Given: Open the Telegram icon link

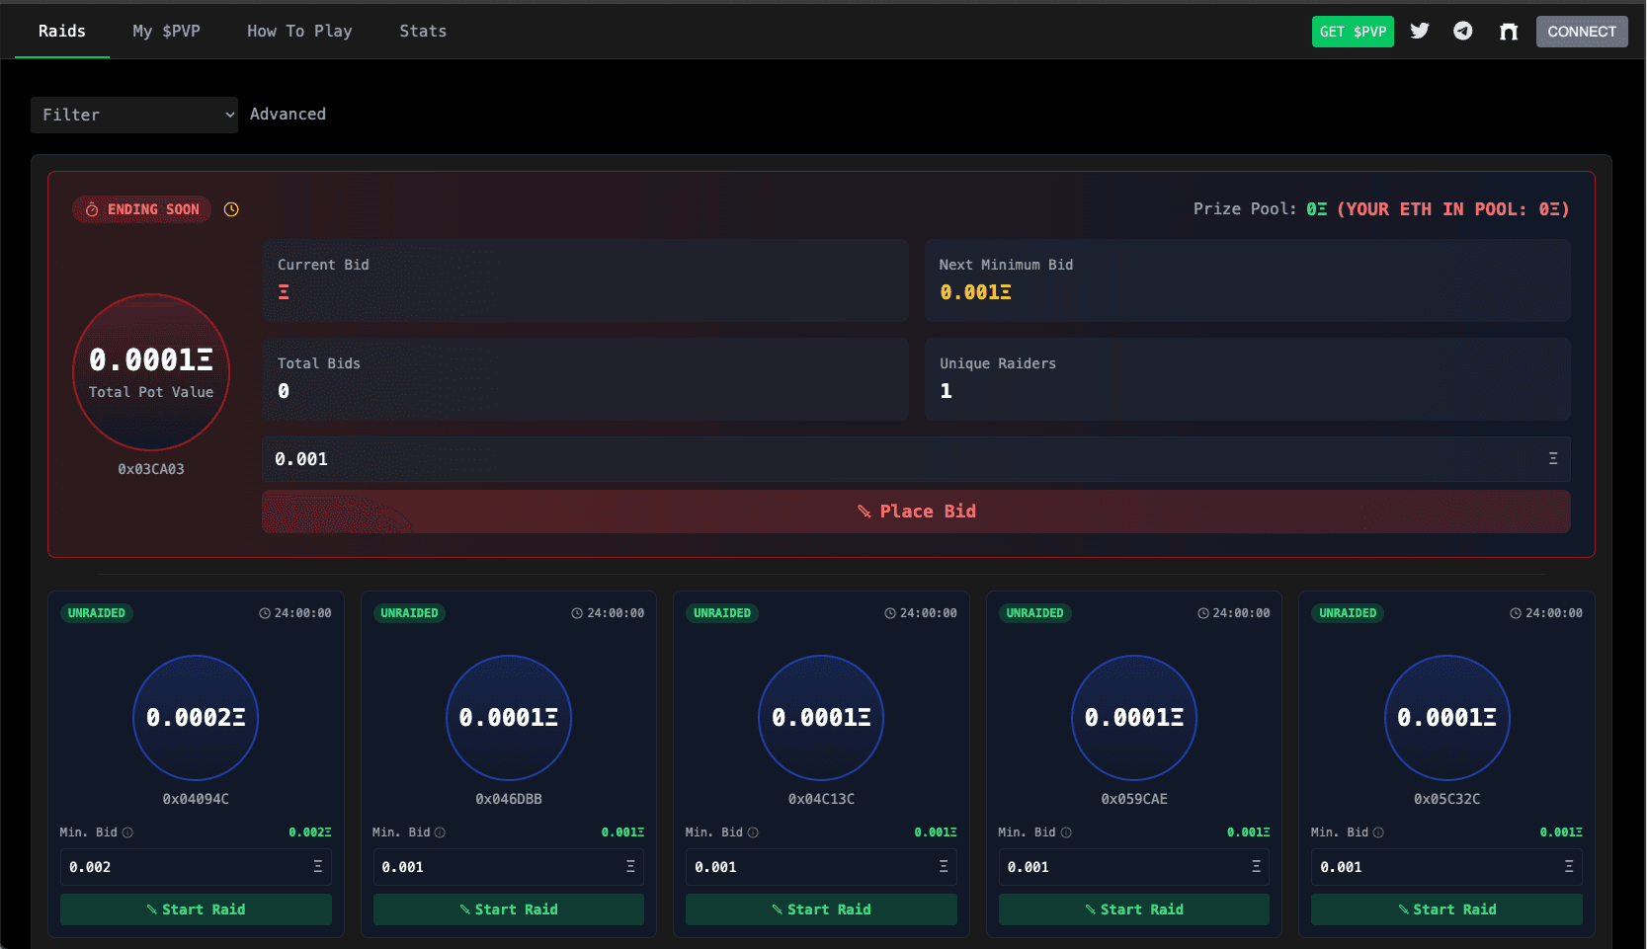Looking at the screenshot, I should tap(1462, 32).
